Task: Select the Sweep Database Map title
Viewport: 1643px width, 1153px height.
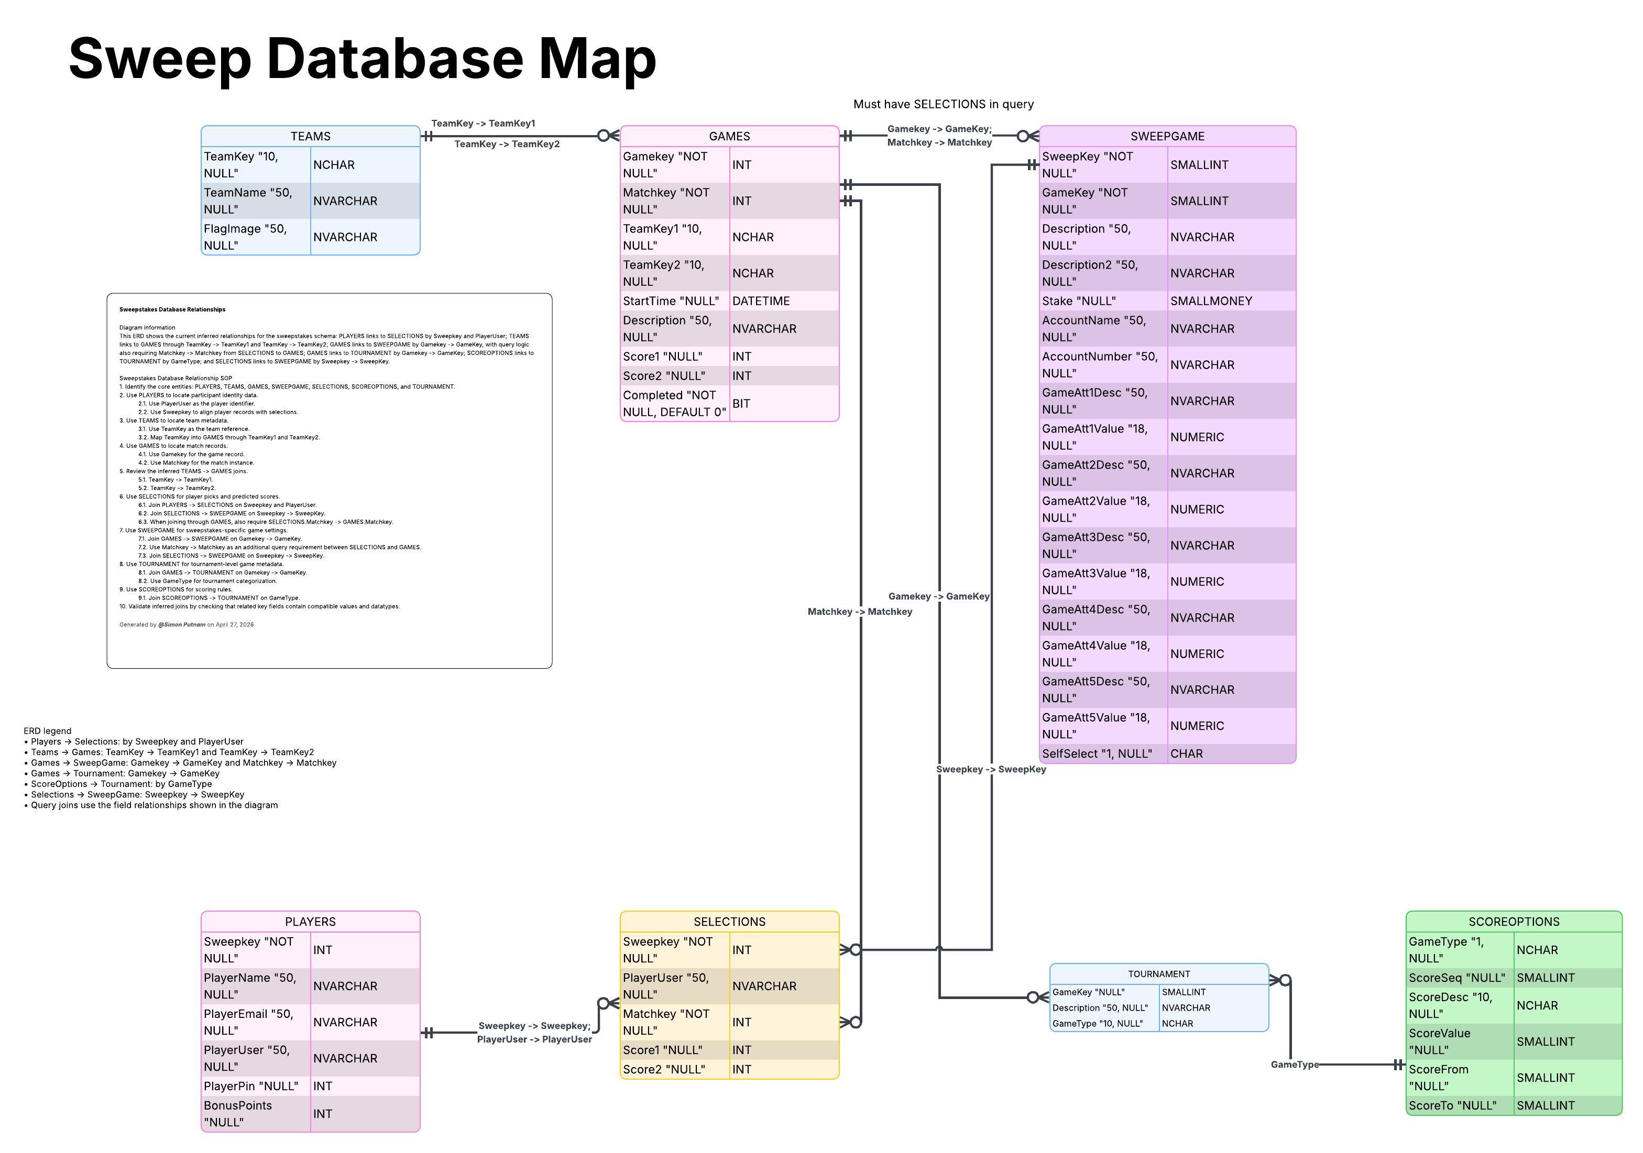Action: coord(362,59)
